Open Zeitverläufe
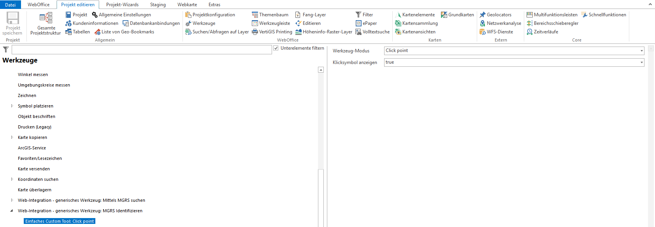 tap(543, 32)
